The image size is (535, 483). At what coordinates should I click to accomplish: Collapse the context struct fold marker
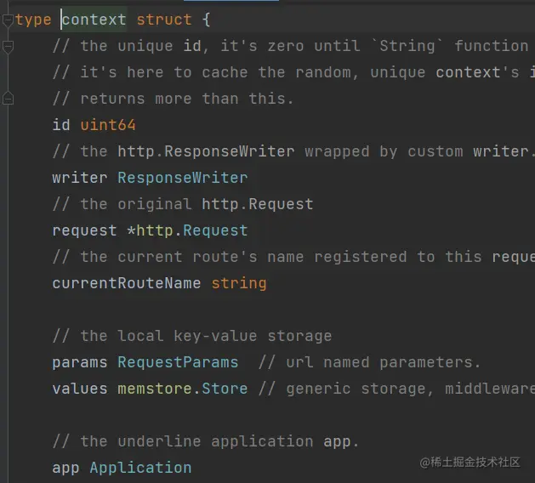click(8, 19)
